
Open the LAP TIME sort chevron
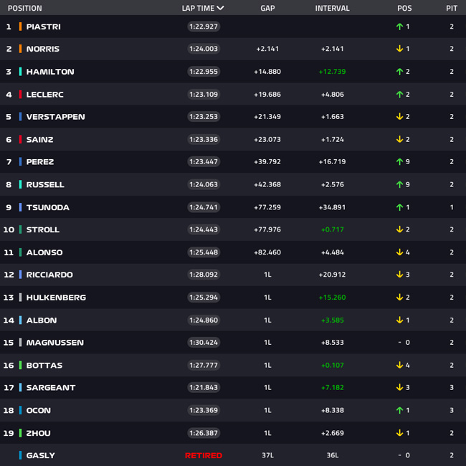tap(220, 8)
